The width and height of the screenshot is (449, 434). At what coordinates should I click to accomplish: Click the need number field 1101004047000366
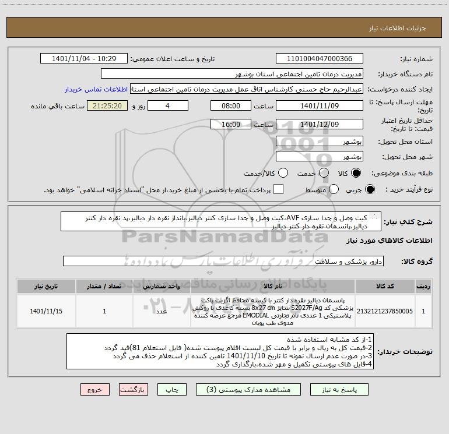pyautogui.click(x=320, y=59)
